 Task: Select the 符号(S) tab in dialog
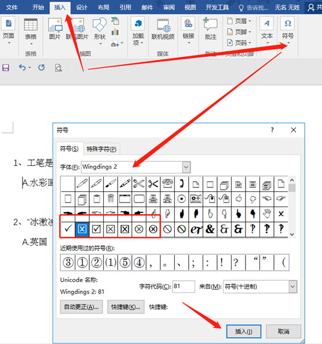(69, 149)
